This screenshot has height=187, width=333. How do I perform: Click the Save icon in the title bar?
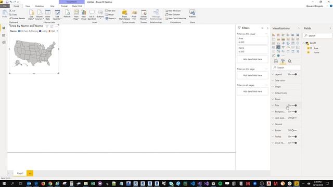[7, 2]
